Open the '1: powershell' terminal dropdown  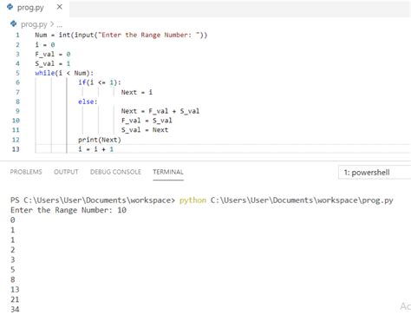375,173
